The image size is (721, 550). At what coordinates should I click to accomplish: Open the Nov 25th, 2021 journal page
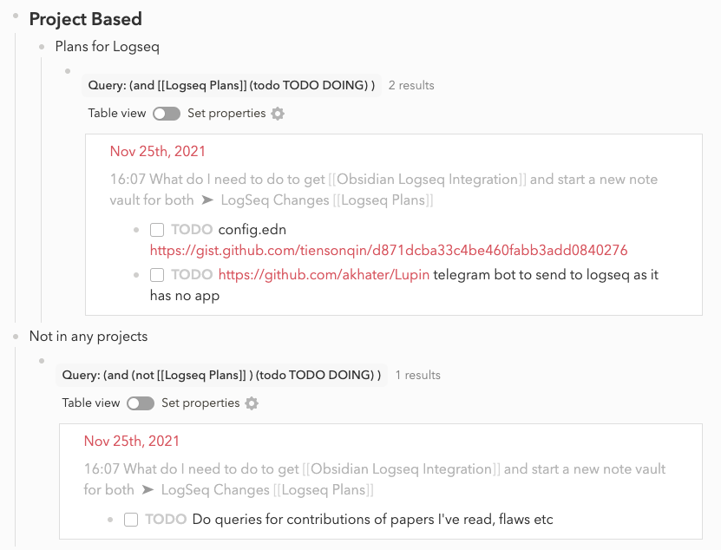(x=156, y=151)
